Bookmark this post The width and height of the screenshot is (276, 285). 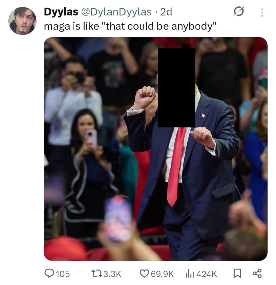[237, 274]
